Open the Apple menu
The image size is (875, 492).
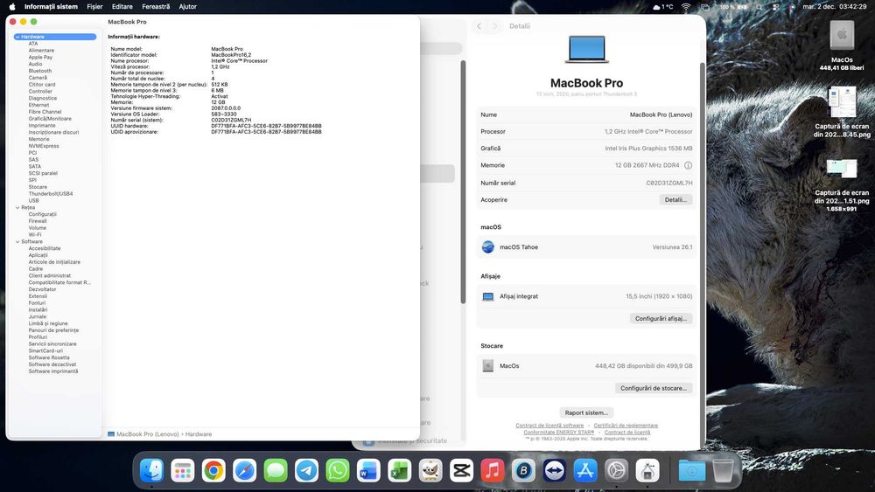12,7
